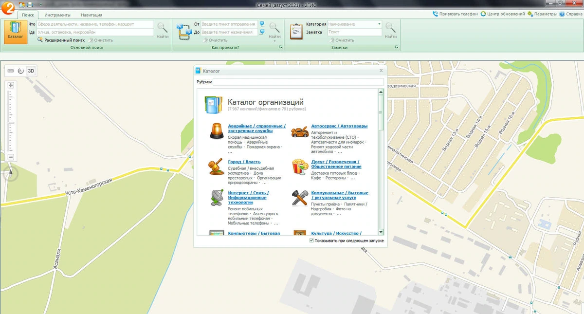Click the popcorn Досуг icon

[x=299, y=167]
